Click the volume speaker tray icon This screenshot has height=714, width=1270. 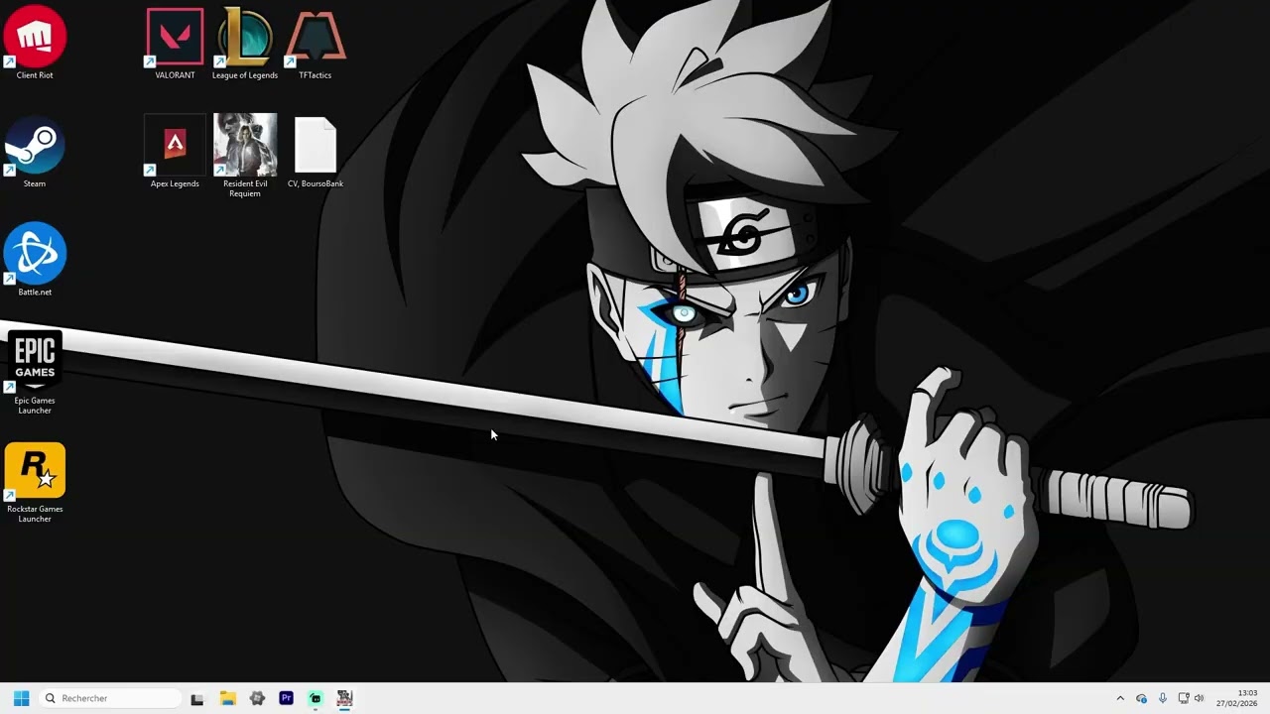click(1199, 698)
